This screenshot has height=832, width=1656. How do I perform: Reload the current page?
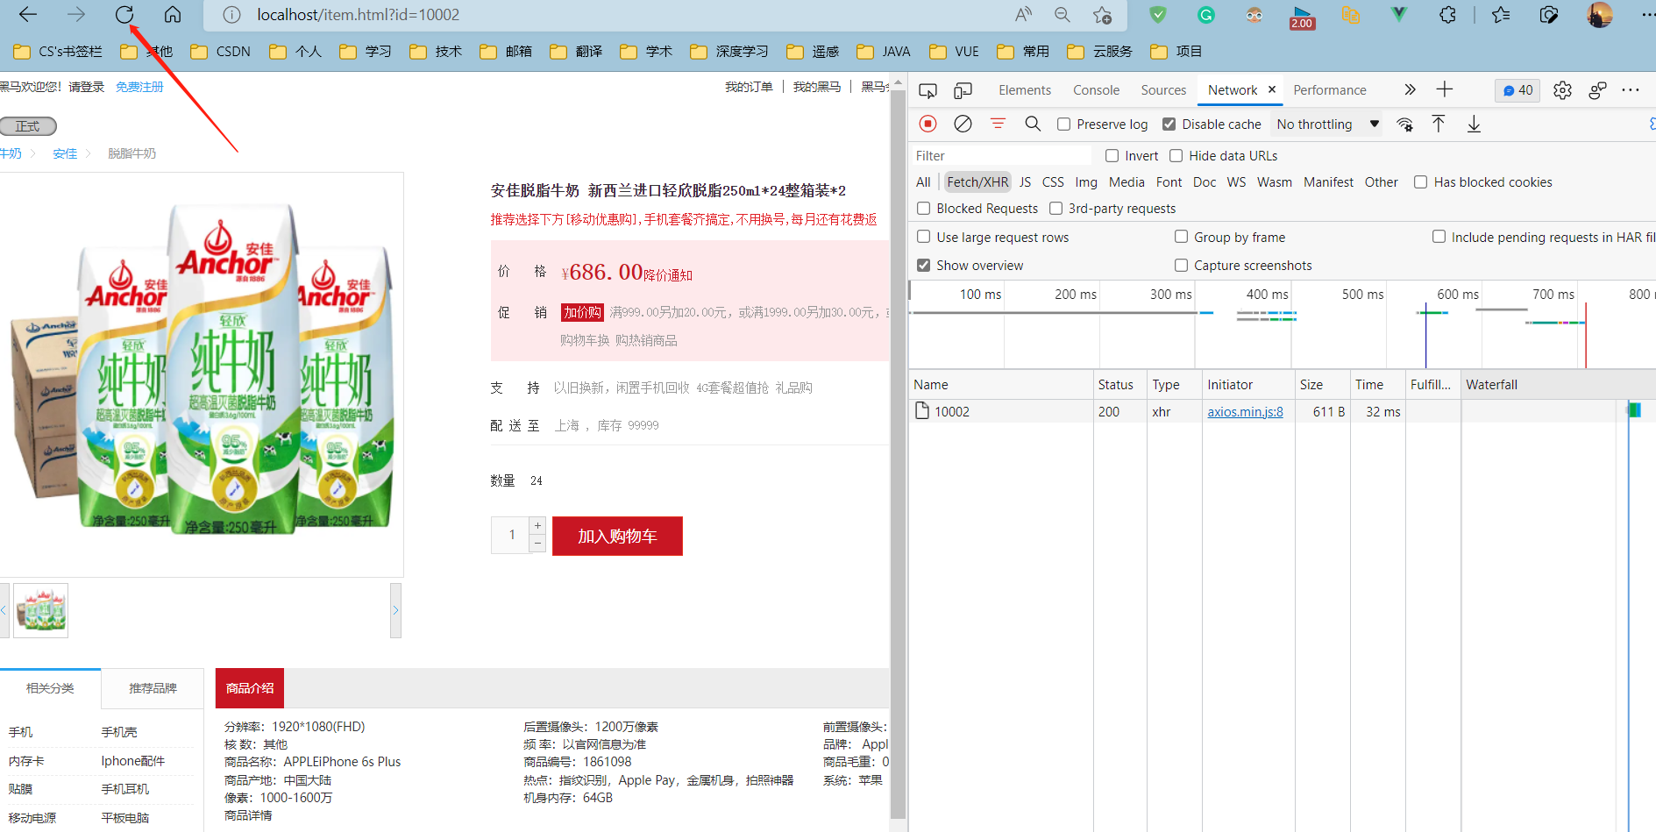tap(124, 15)
